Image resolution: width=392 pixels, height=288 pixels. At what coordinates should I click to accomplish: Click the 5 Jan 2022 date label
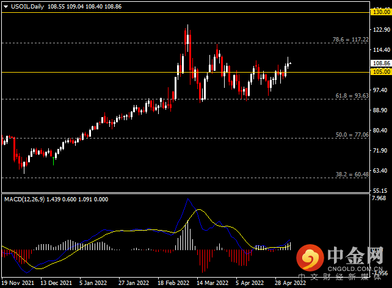(93, 283)
